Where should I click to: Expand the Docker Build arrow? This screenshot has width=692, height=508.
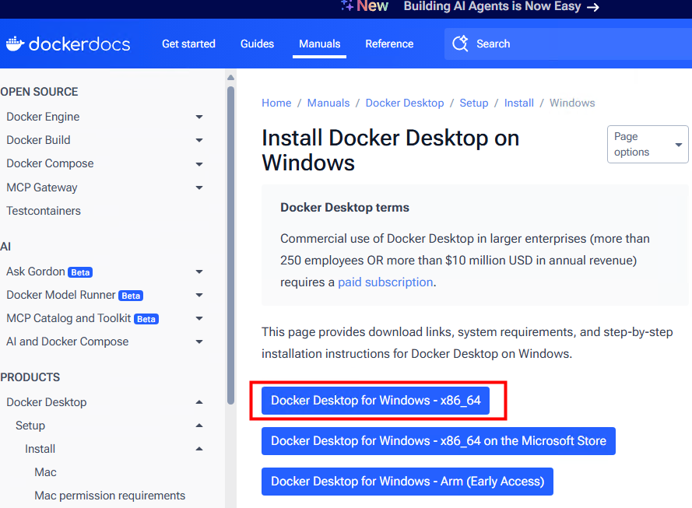pyautogui.click(x=199, y=140)
